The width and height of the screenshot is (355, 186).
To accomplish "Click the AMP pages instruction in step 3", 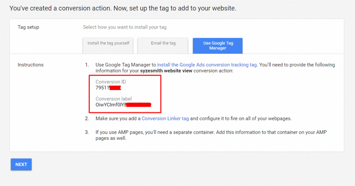I will (x=211, y=135).
